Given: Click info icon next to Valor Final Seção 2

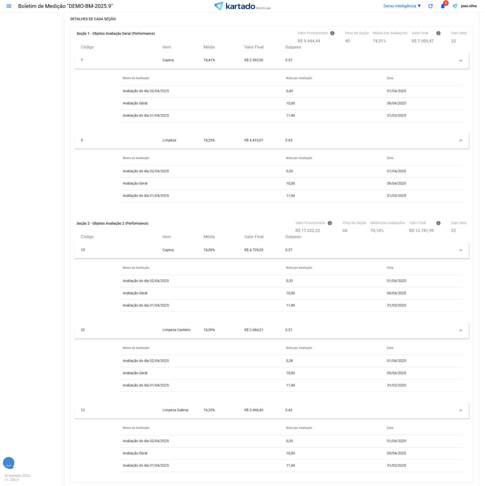Looking at the screenshot, I should 438,223.
